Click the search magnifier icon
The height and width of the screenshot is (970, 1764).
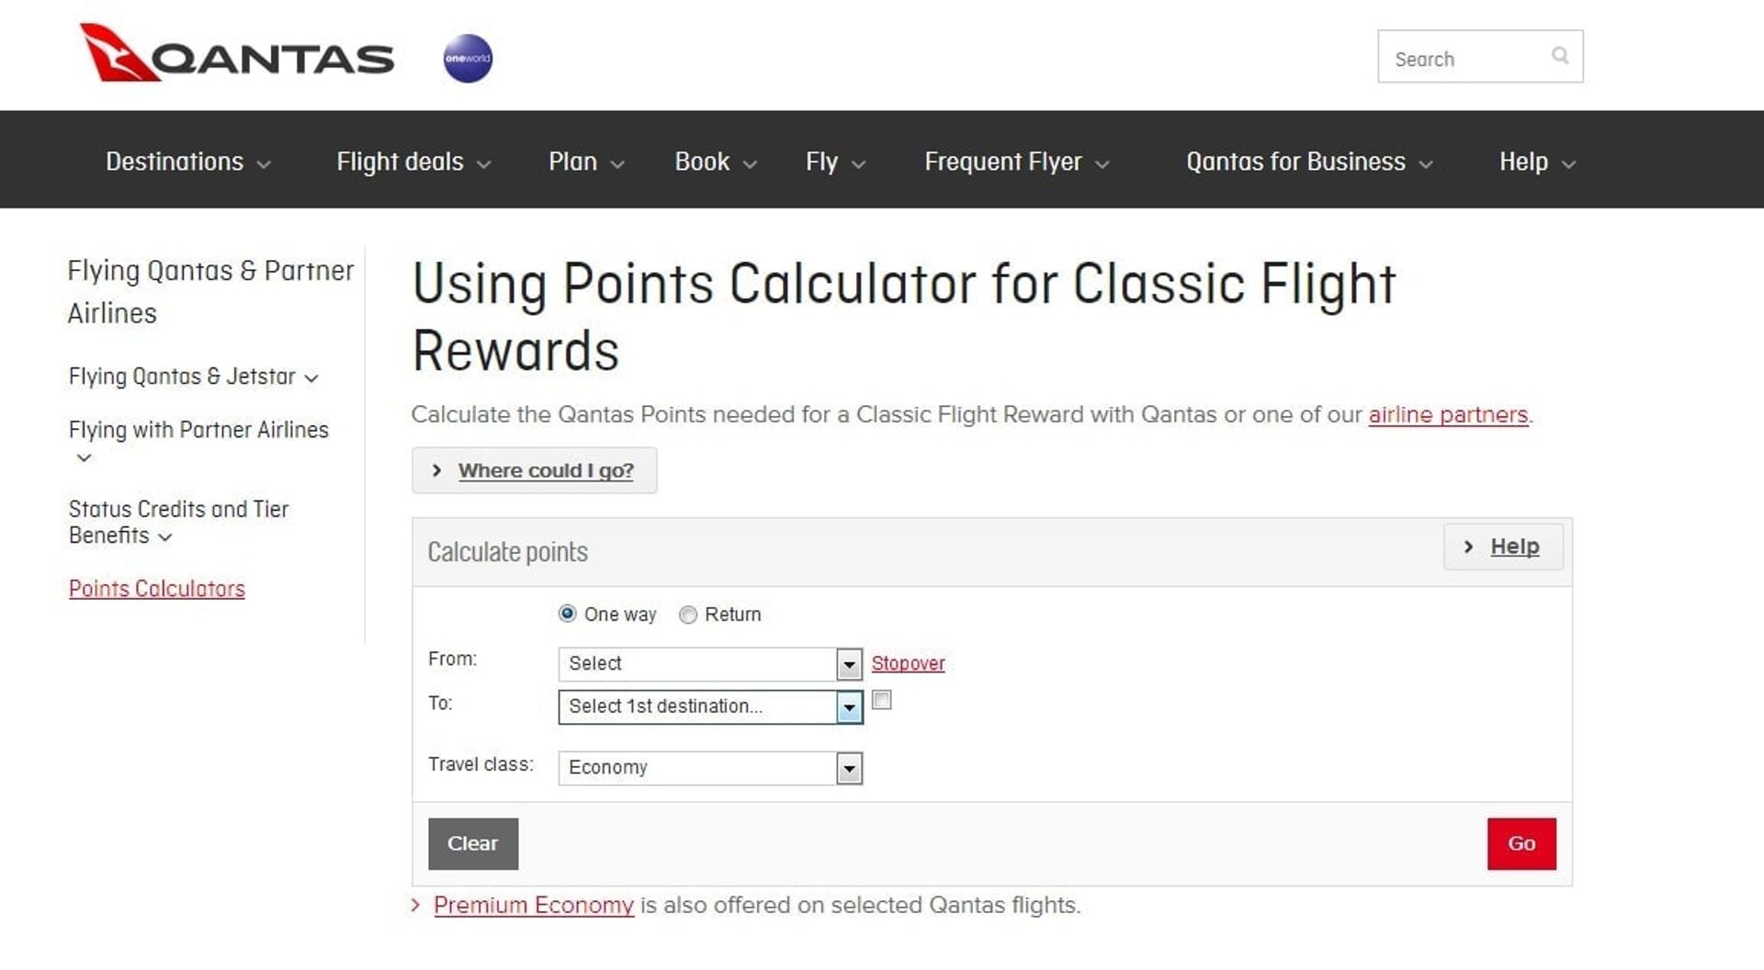(x=1560, y=56)
